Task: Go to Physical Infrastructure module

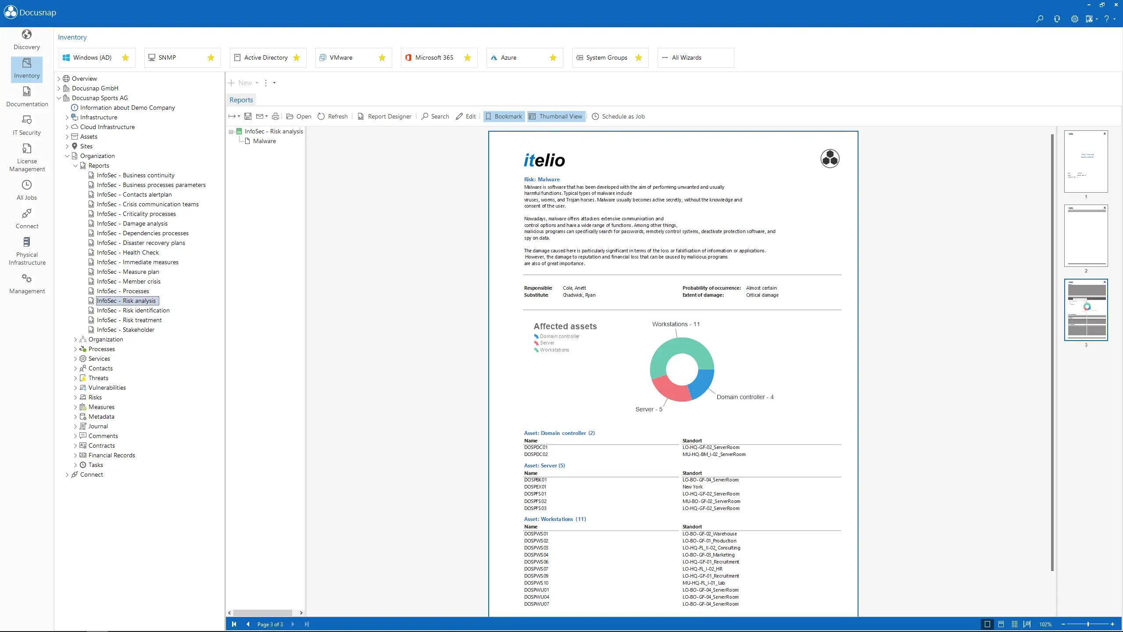Action: [x=27, y=251]
